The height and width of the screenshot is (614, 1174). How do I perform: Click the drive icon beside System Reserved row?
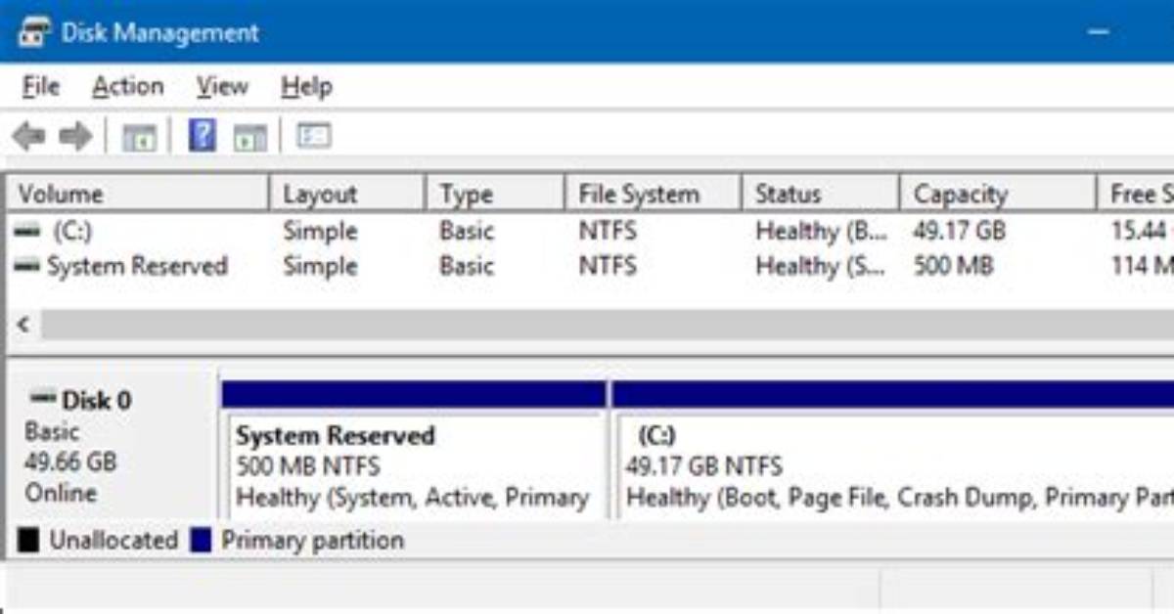[x=28, y=265]
